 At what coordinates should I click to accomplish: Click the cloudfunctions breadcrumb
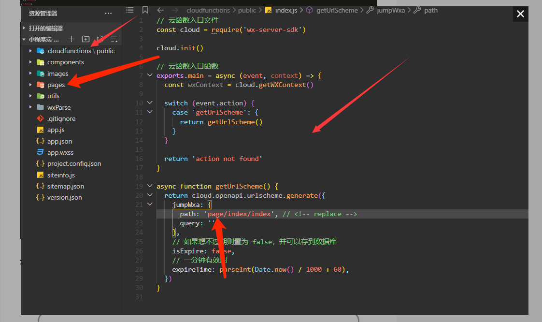[x=208, y=10]
